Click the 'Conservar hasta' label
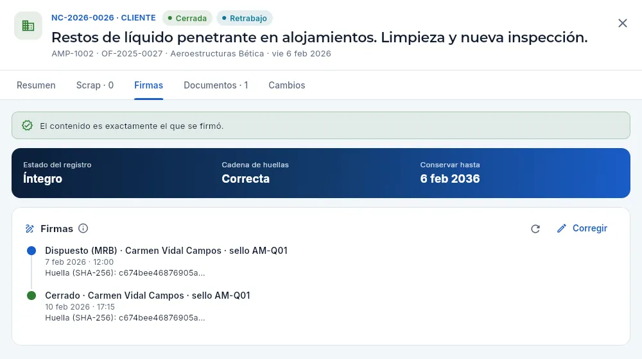 pos(450,165)
